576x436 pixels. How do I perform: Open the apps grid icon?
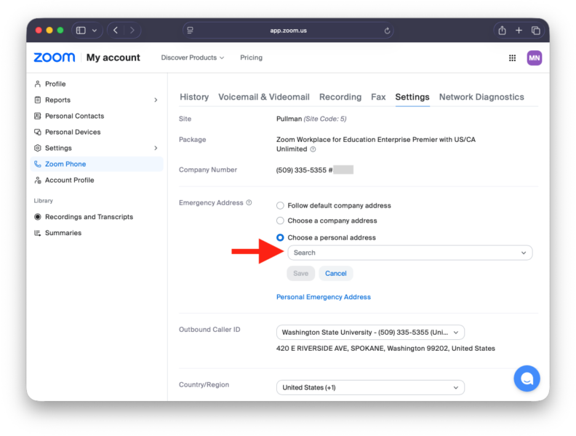pos(512,58)
